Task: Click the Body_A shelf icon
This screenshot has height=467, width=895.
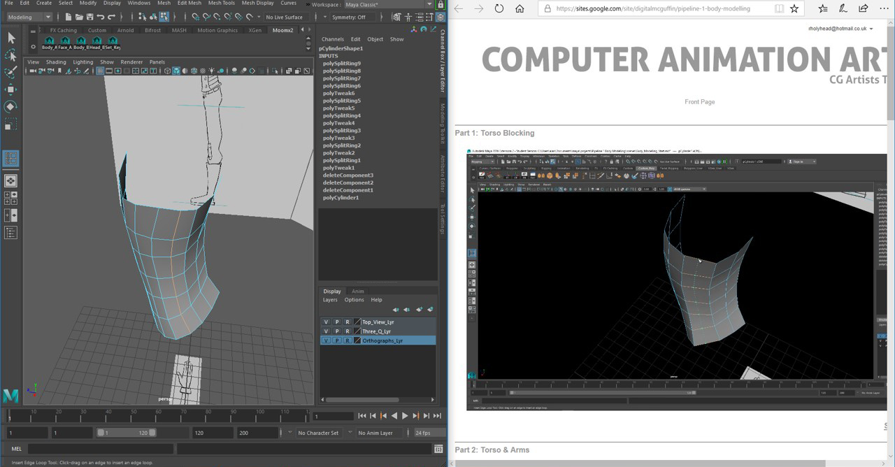Action: [49, 43]
